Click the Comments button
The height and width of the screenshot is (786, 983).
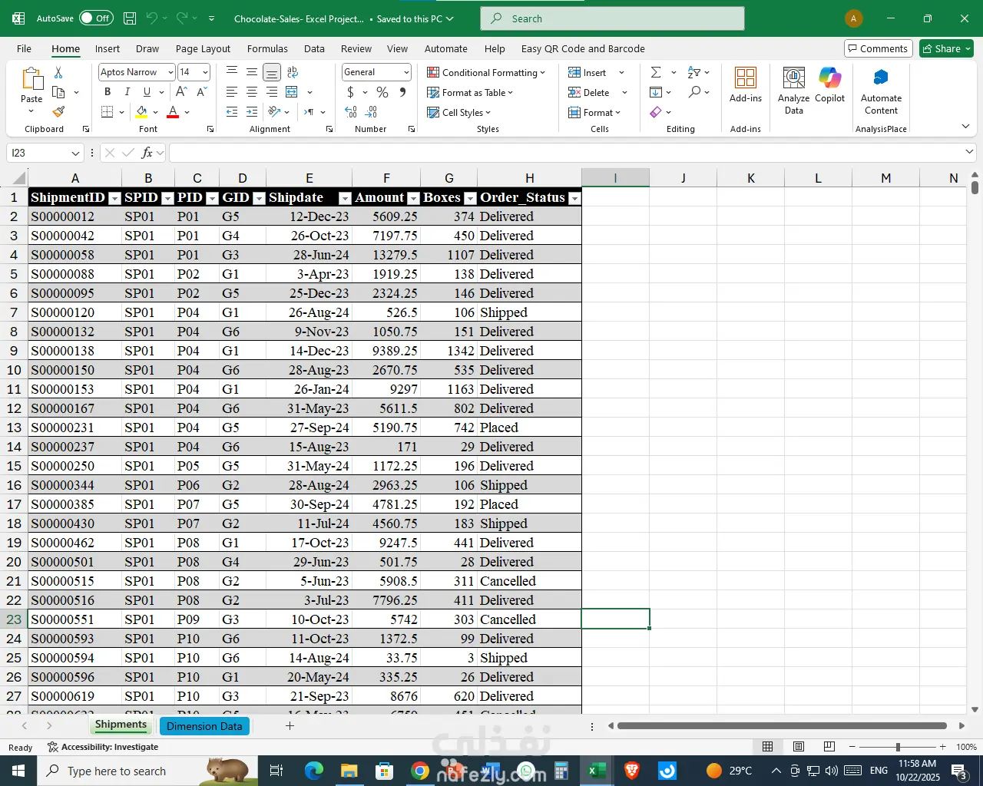pyautogui.click(x=878, y=48)
